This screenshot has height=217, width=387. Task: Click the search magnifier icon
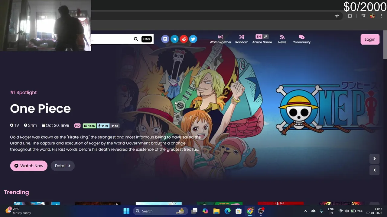point(136,39)
